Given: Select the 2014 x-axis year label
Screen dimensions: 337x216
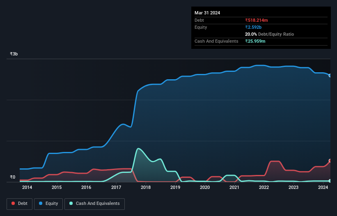Looking at the screenshot, I should [x=27, y=188].
